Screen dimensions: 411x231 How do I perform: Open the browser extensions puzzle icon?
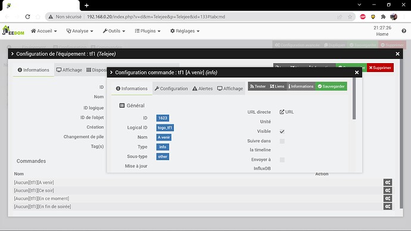[x=383, y=17]
